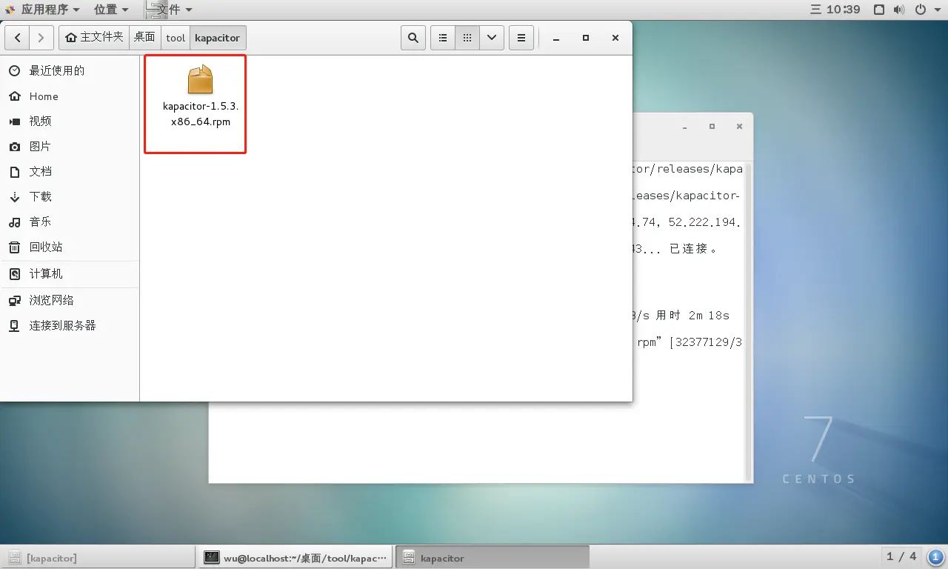Open 浏览网络 in sidebar
Viewport: 948px width, 569px height.
pos(70,300)
